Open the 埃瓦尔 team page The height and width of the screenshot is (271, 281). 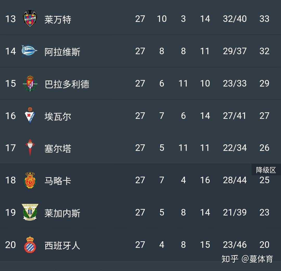pyautogui.click(x=58, y=116)
